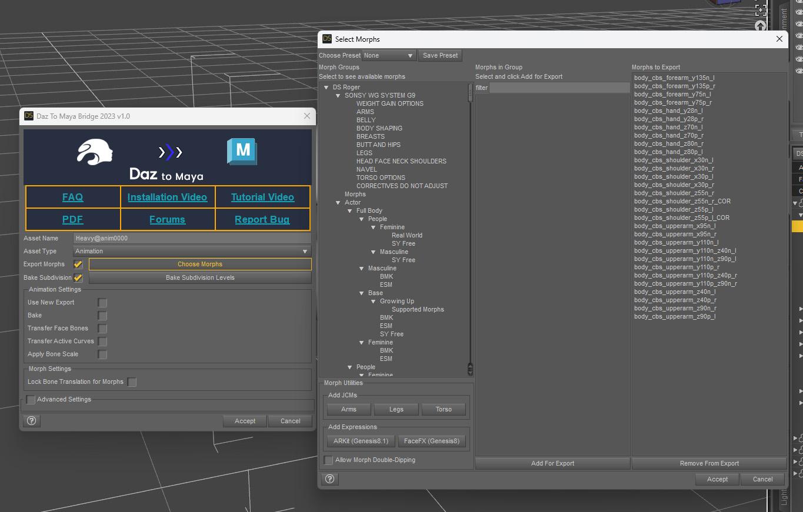Viewport: 803px width, 512px height.
Task: Open the Asset Type dropdown
Action: point(192,251)
